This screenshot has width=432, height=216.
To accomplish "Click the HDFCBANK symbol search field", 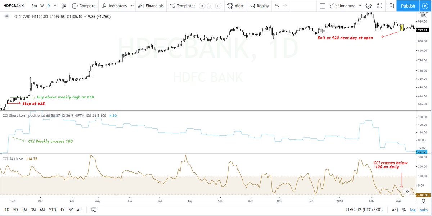I will (x=14, y=6).
